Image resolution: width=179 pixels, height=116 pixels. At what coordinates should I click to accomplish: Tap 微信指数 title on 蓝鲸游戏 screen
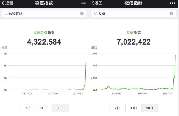coord(44,3)
